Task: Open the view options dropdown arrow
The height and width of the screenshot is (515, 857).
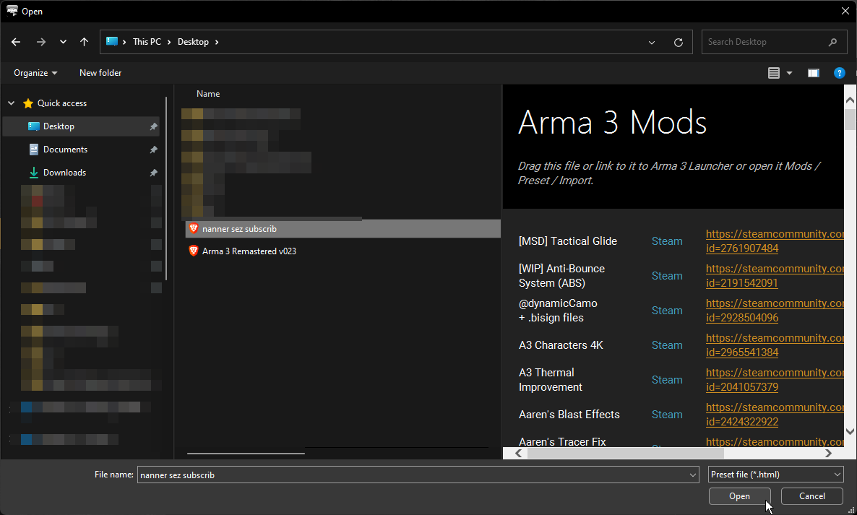Action: [x=789, y=73]
